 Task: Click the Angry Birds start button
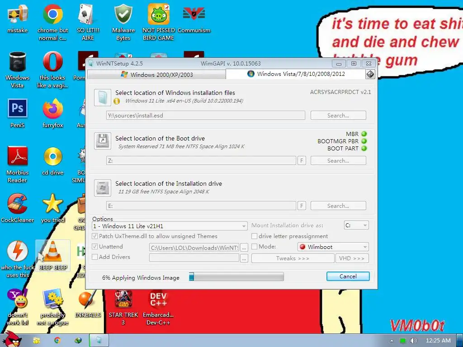click(12, 339)
